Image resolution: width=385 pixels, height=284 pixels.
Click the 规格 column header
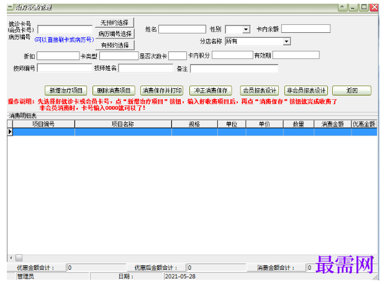click(x=194, y=124)
